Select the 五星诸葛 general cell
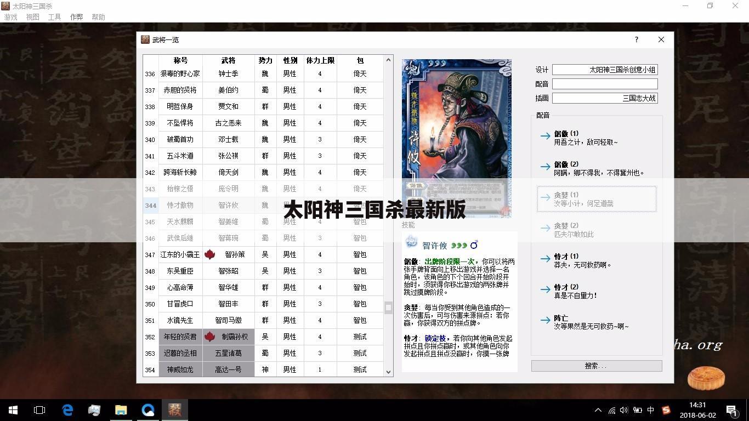This screenshot has width=749, height=421. click(x=228, y=353)
